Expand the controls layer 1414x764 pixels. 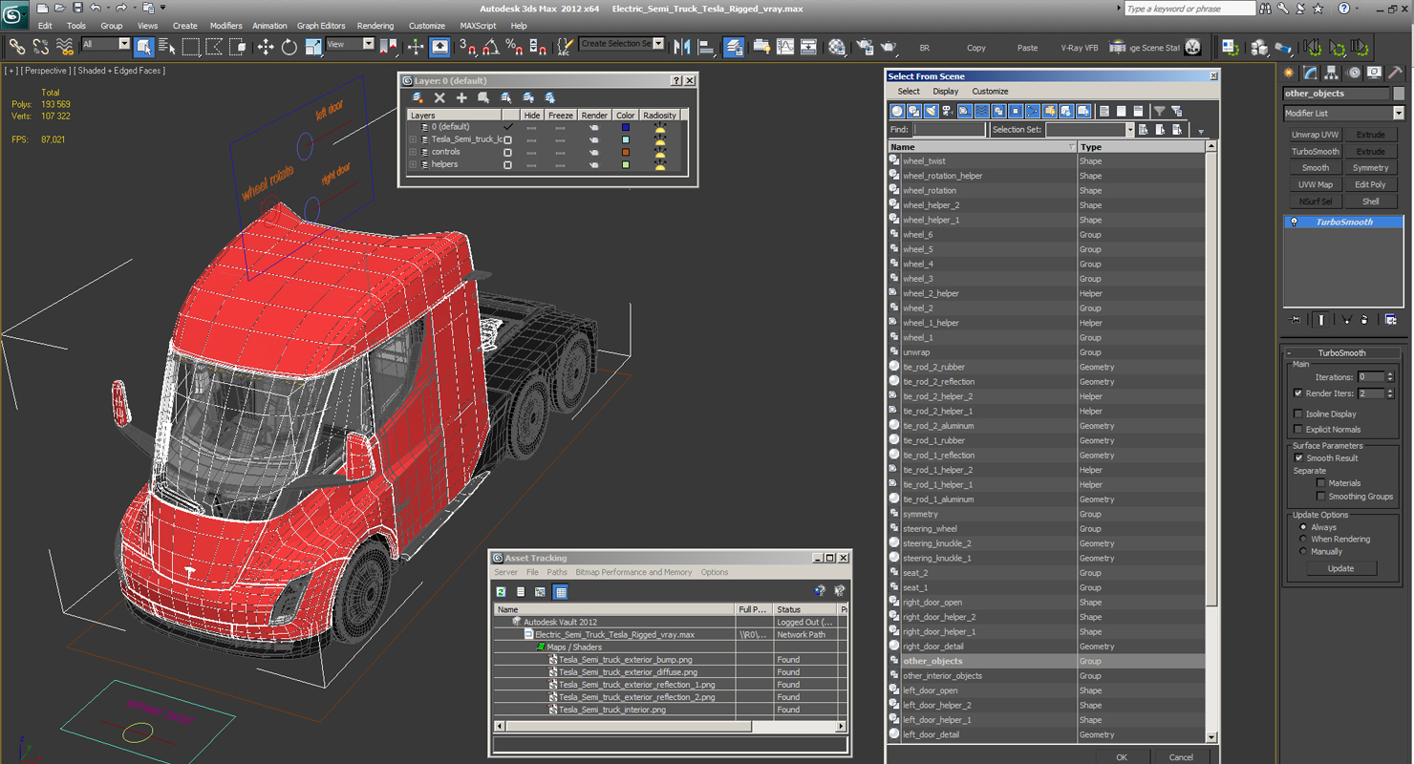point(414,152)
